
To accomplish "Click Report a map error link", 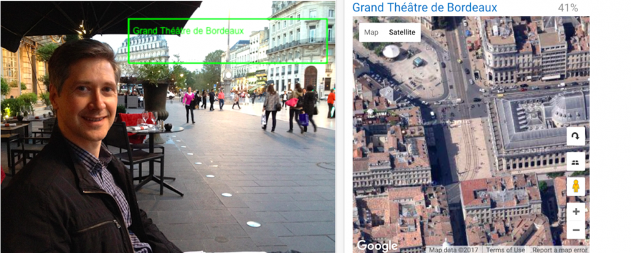I will 559,250.
